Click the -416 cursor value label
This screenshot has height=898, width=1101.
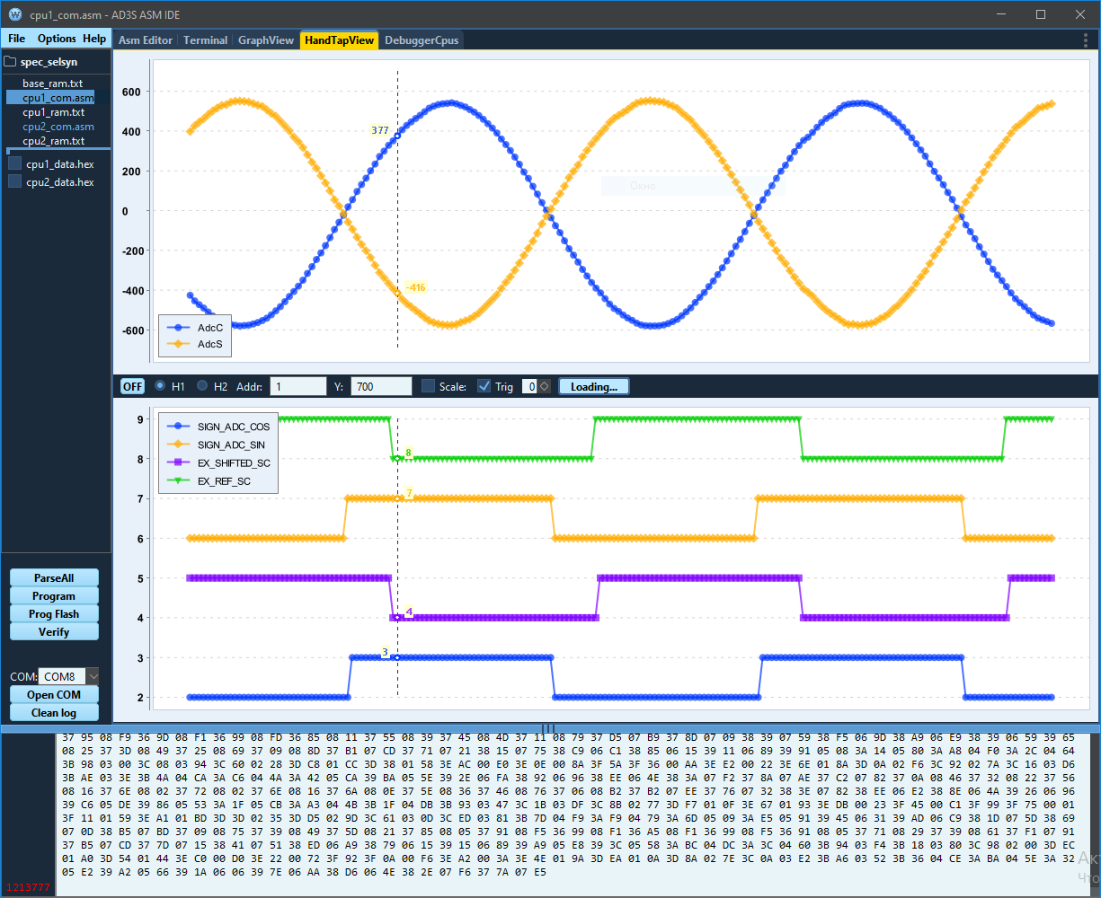(415, 287)
